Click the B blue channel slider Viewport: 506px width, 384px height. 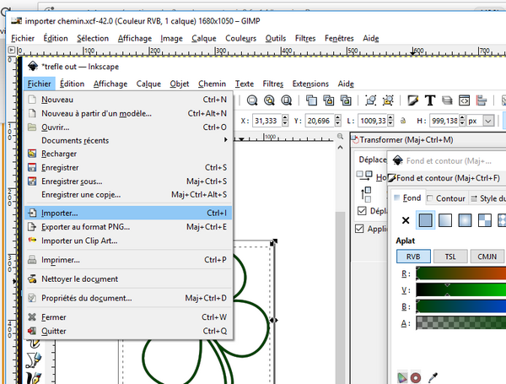460,306
